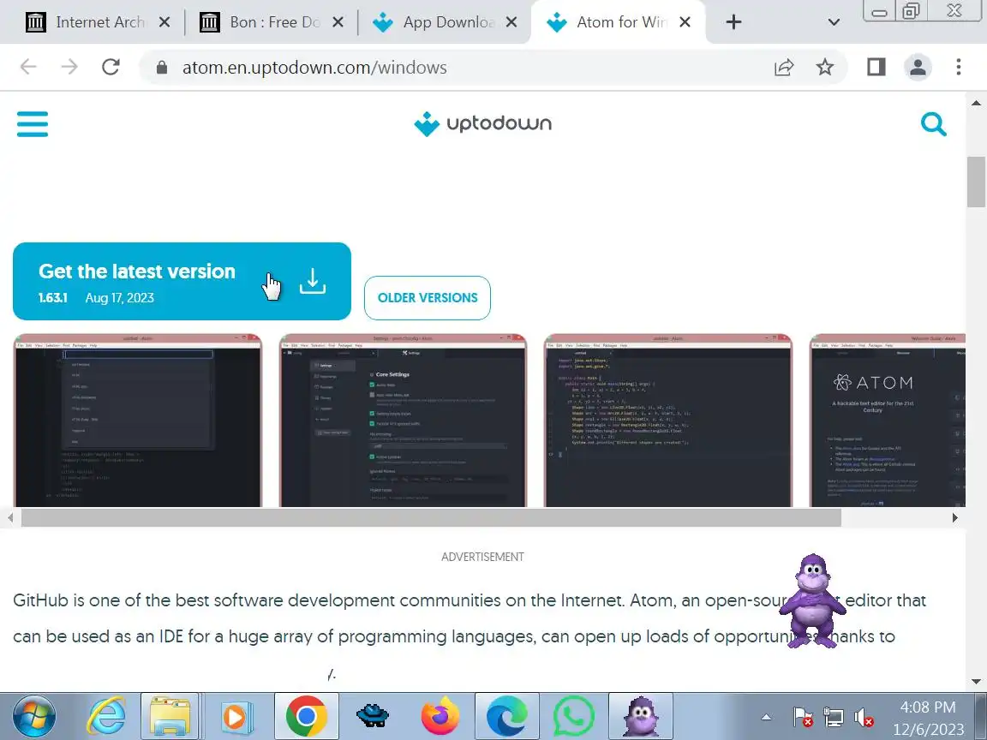Screen dimensions: 987x740
Task: Open the Windows Start menu
Action: tap(33, 716)
